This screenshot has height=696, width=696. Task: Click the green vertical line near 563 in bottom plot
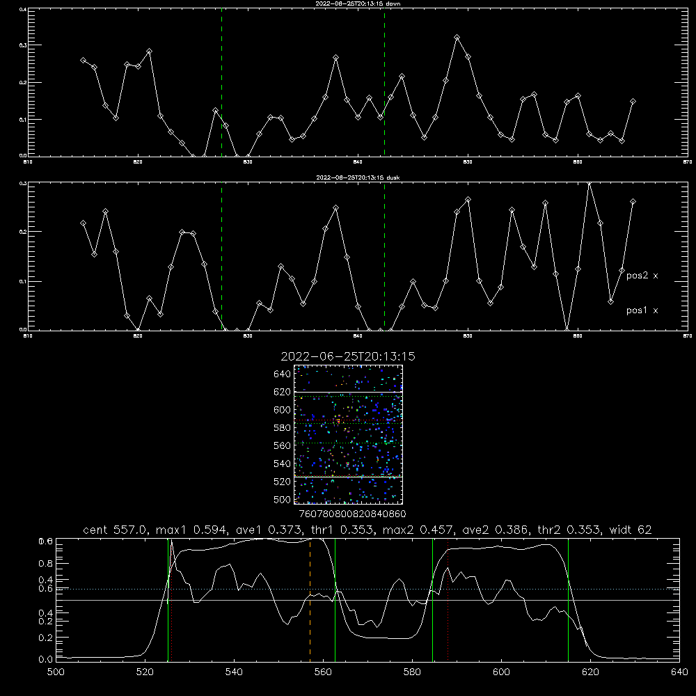[335, 600]
